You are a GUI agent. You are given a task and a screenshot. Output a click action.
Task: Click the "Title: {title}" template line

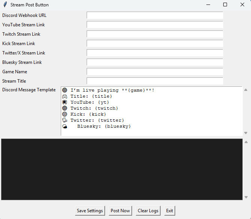[x=91, y=96]
